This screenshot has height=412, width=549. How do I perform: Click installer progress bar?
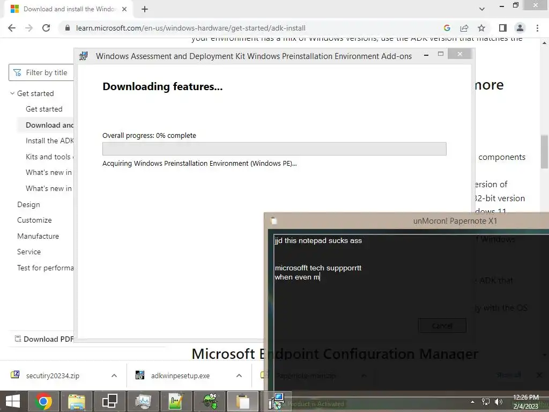(274, 149)
